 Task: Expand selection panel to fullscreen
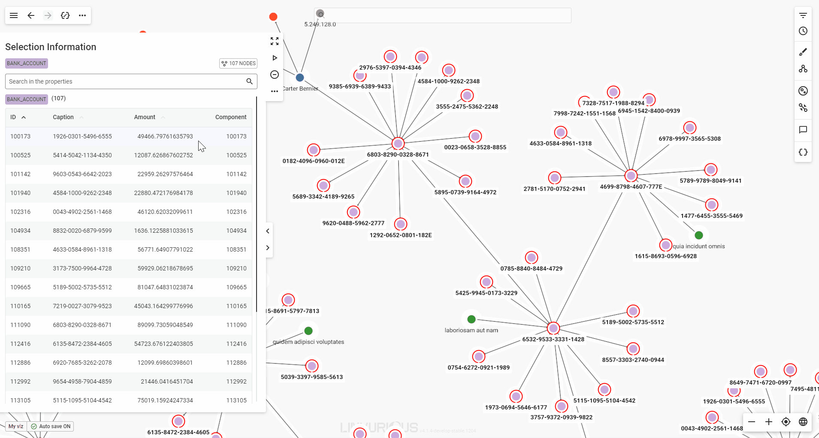(275, 41)
